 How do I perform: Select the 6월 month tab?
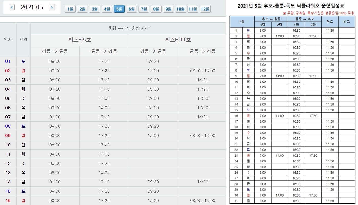132,9
